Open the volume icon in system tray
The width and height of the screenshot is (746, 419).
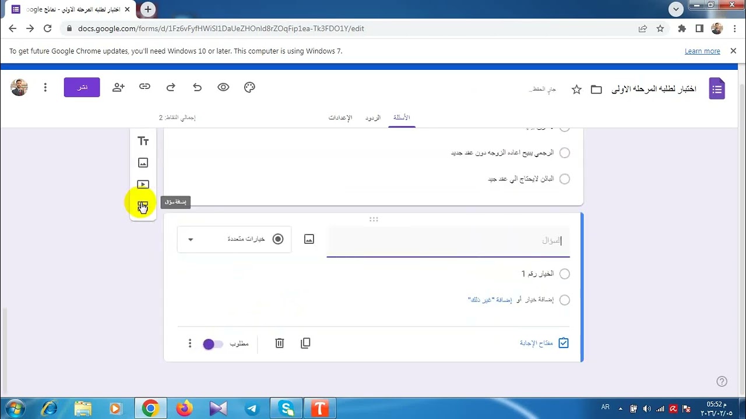click(647, 409)
